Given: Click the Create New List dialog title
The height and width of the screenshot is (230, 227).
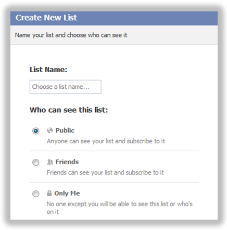Looking at the screenshot, I should pos(46,18).
